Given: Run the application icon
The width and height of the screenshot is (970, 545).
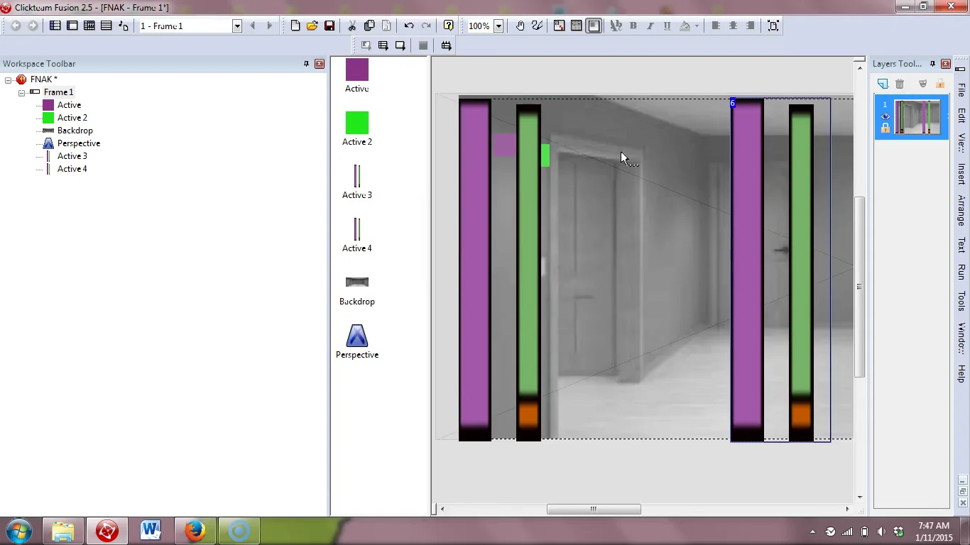Looking at the screenshot, I should [383, 45].
